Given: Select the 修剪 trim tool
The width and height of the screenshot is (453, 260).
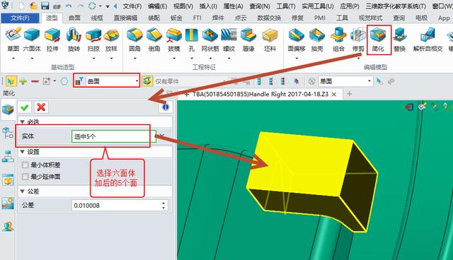Looking at the screenshot, I should (x=358, y=40).
